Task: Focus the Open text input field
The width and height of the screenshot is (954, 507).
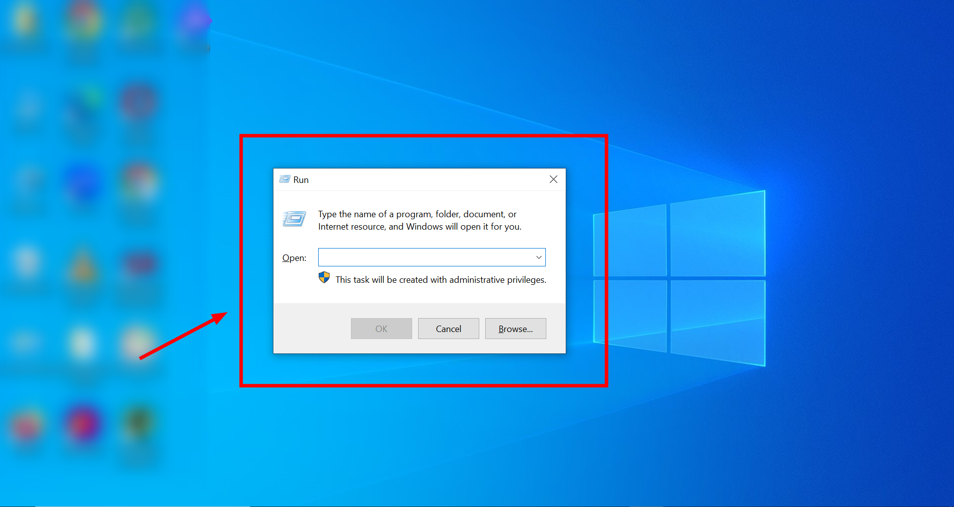Action: (x=432, y=257)
